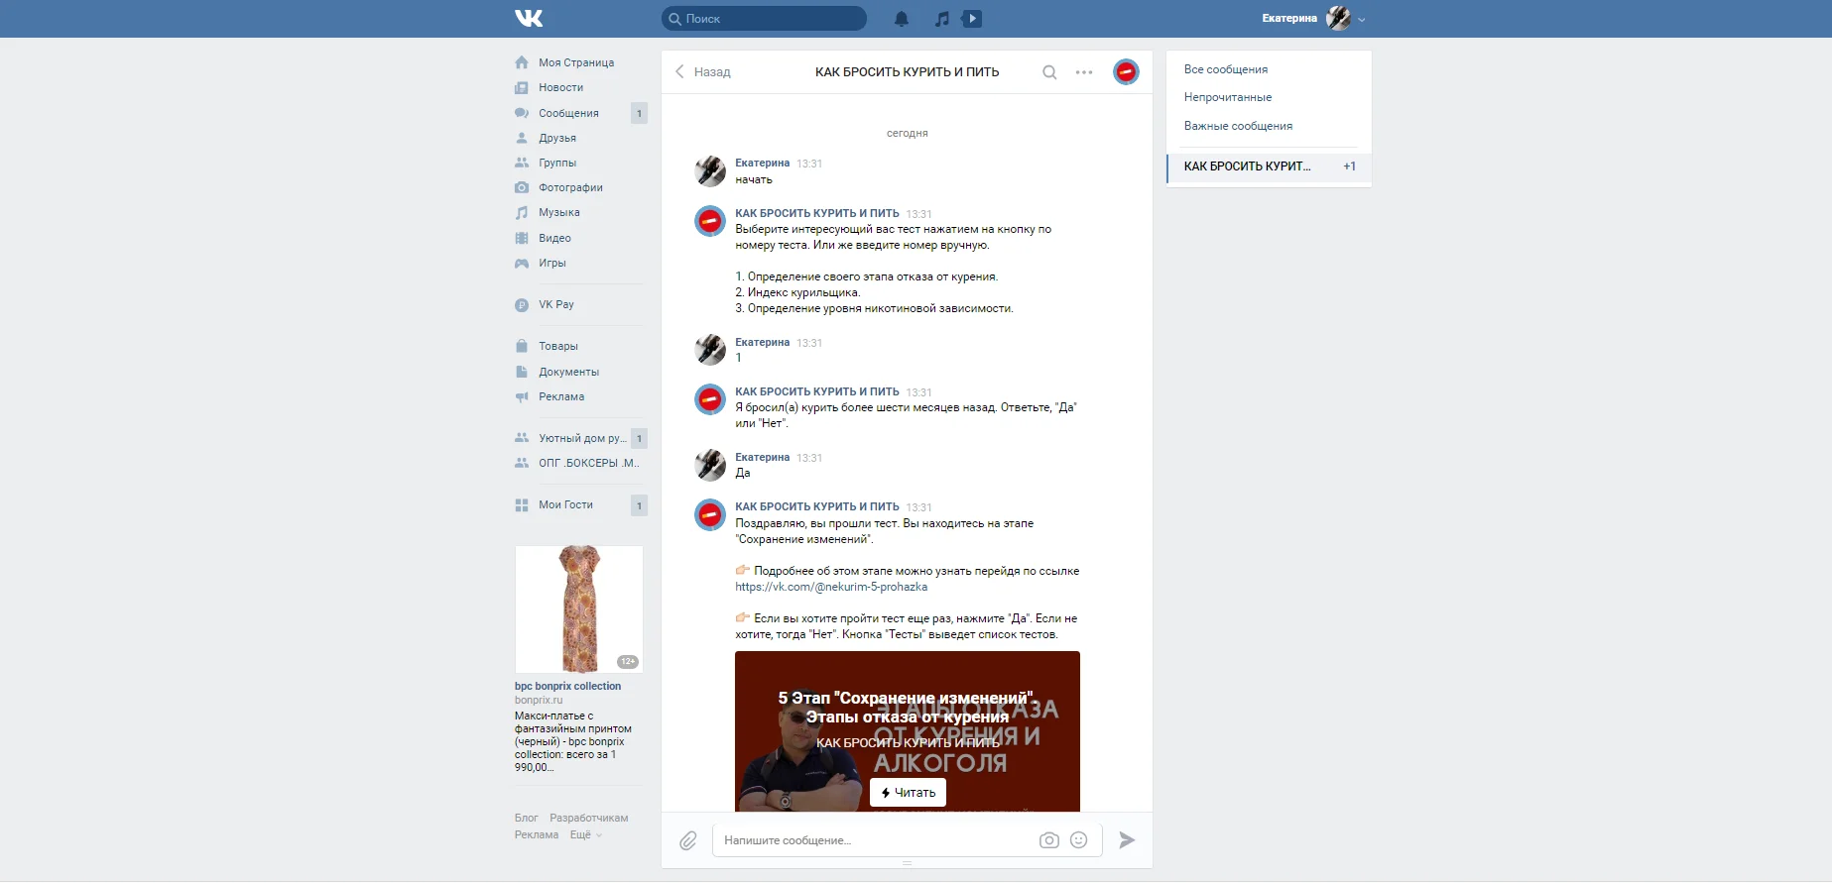Open the 5 Этап article preview card

[x=908, y=731]
